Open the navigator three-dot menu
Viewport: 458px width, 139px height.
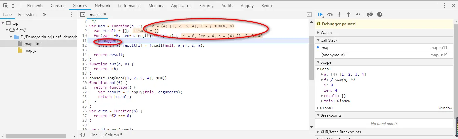pyautogui.click(x=71, y=15)
